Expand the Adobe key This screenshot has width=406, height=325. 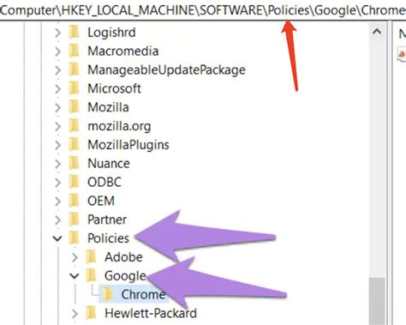coord(75,257)
